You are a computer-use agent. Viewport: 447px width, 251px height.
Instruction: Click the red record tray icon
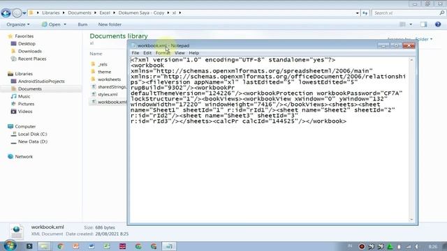pos(362,246)
